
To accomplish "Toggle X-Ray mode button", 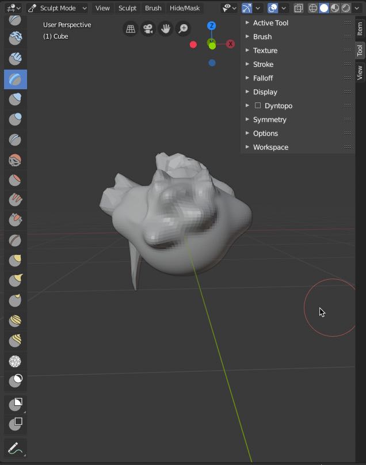I will point(298,8).
